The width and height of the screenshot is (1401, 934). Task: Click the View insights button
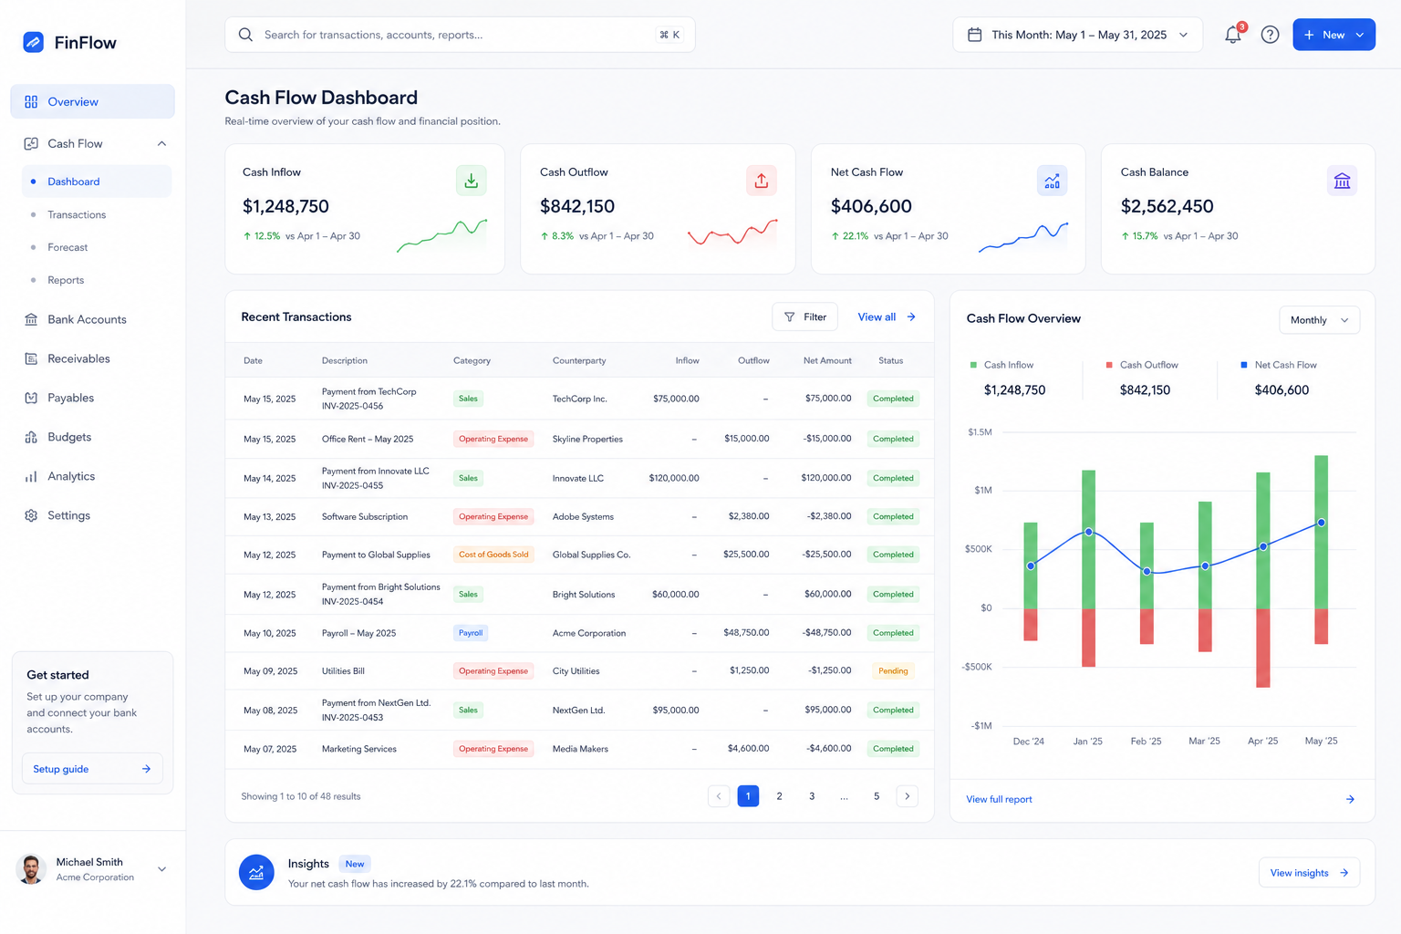[1309, 873]
